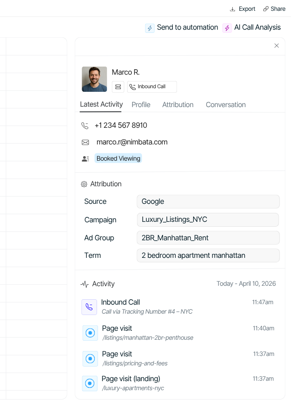Click AI Call Analysis

[x=252, y=27]
